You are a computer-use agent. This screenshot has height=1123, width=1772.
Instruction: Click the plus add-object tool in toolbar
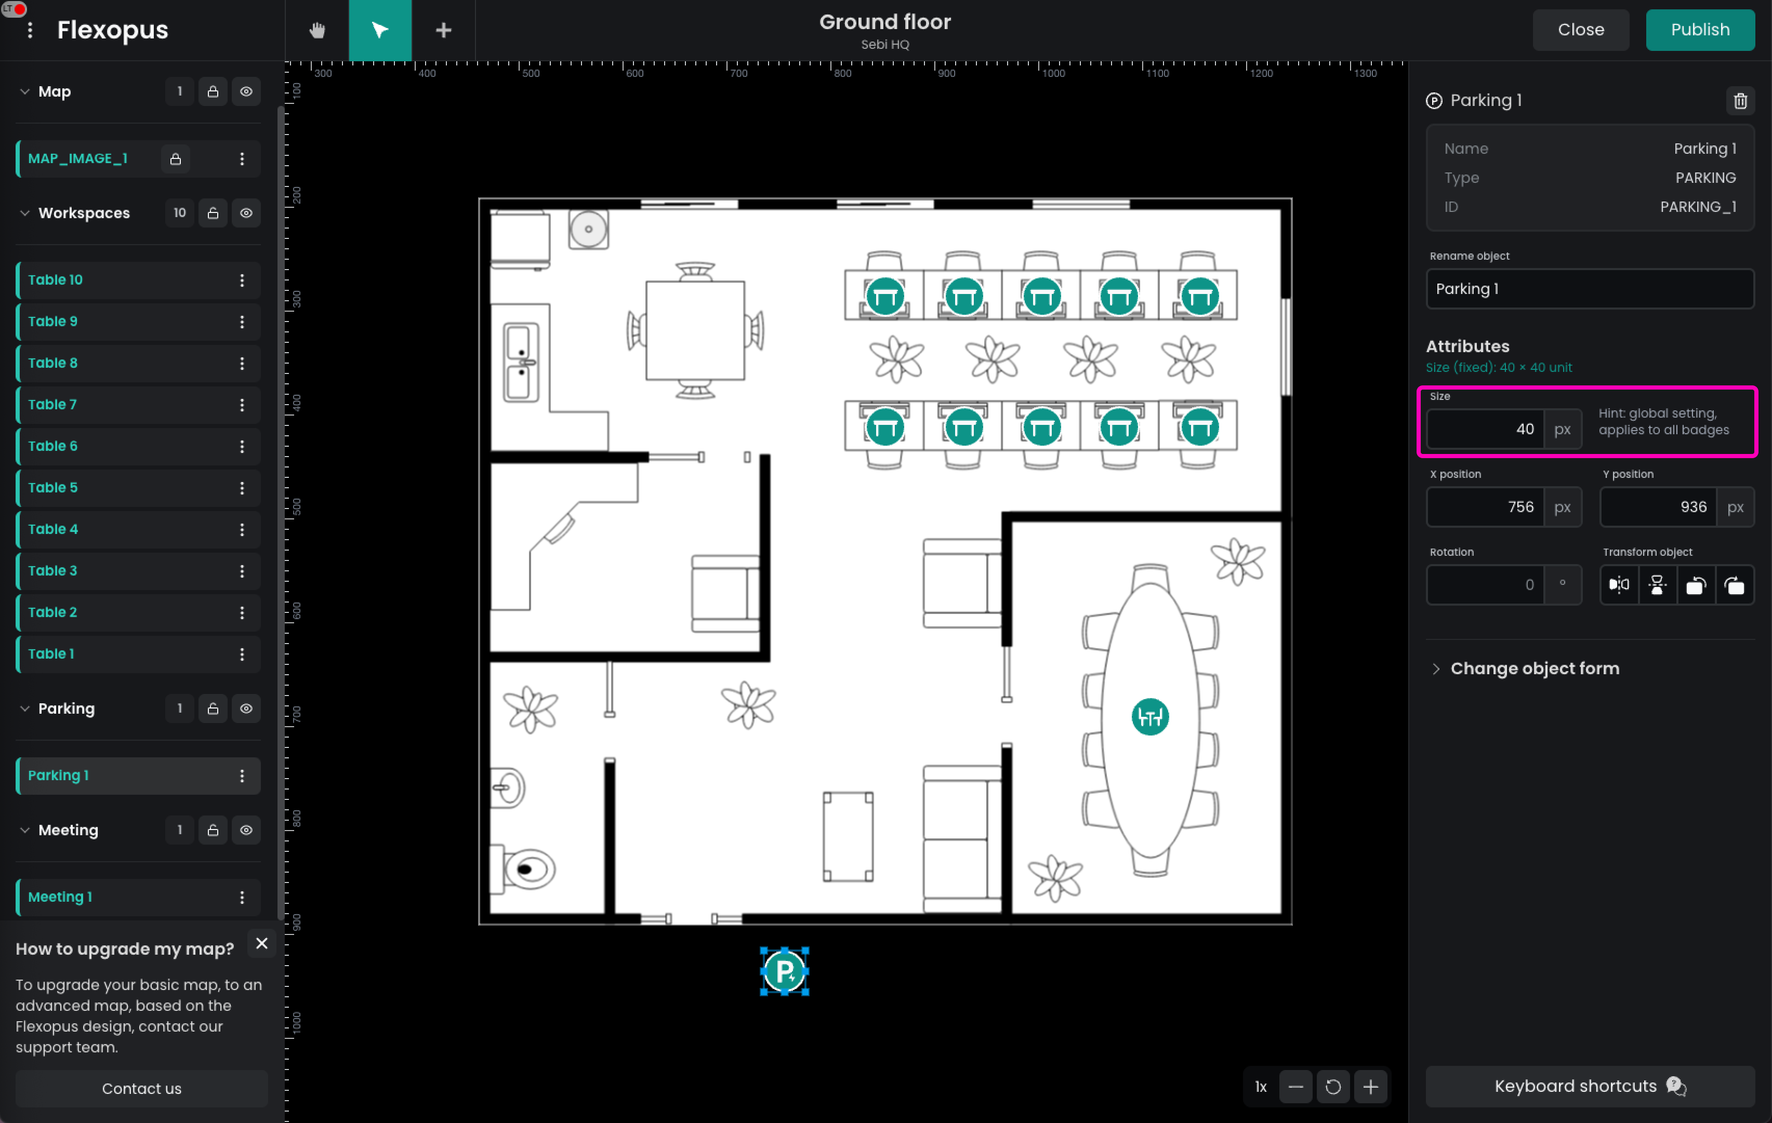[443, 30]
